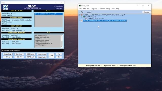Click the Config Devices button
The width and height of the screenshot is (162, 91).
[x=42, y=54]
